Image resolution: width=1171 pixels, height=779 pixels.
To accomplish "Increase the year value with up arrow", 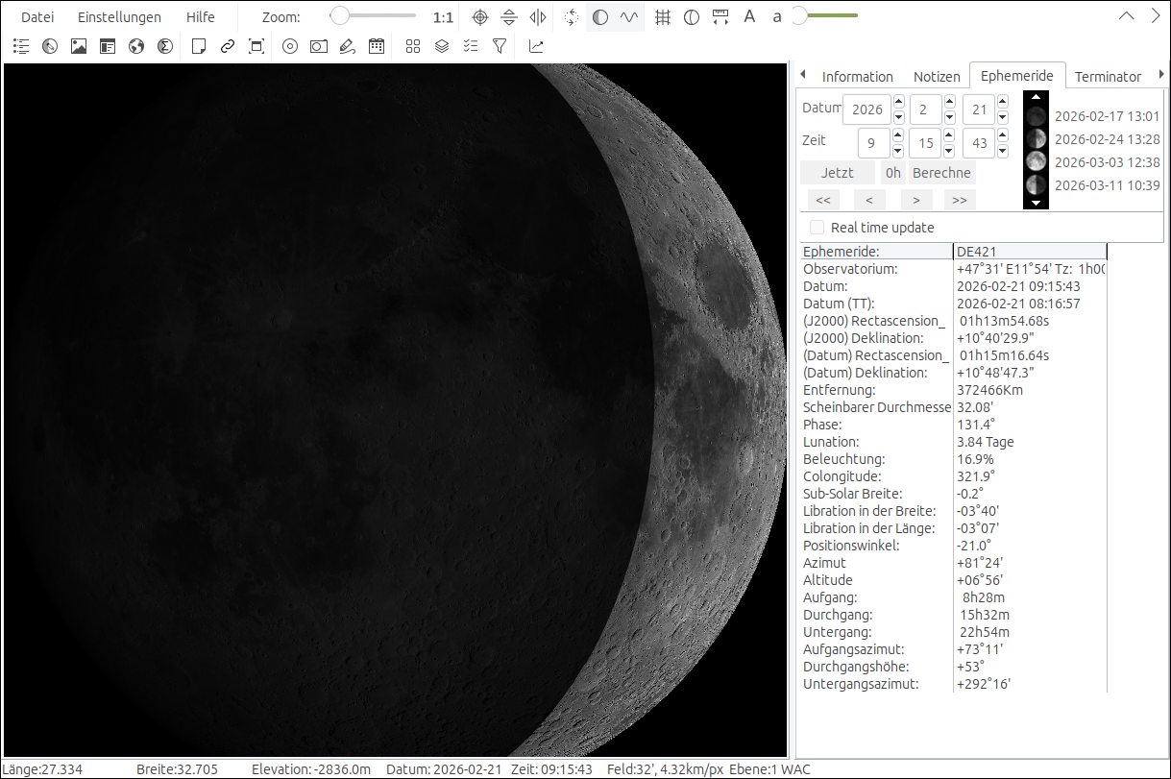I will (x=898, y=102).
